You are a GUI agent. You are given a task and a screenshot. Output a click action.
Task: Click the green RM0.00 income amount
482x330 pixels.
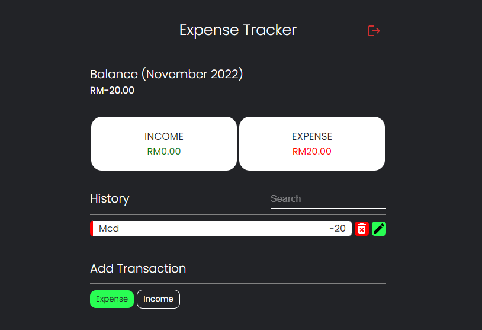click(164, 152)
